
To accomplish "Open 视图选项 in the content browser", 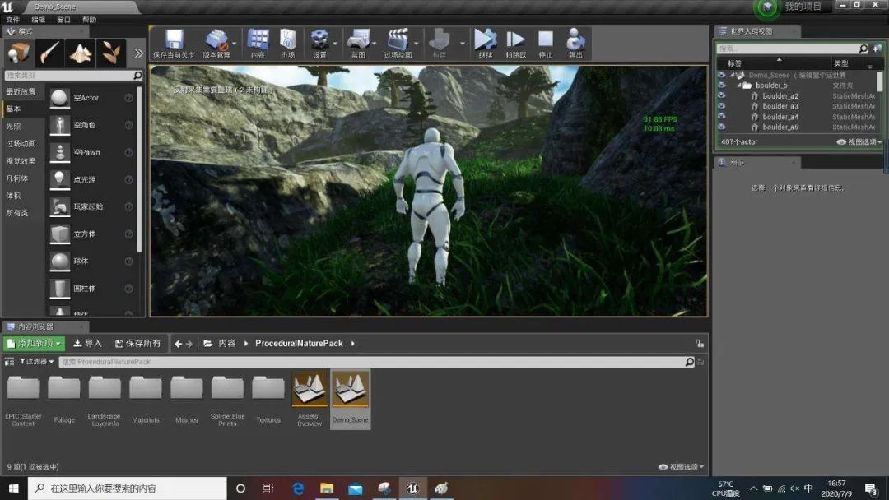I will [681, 467].
